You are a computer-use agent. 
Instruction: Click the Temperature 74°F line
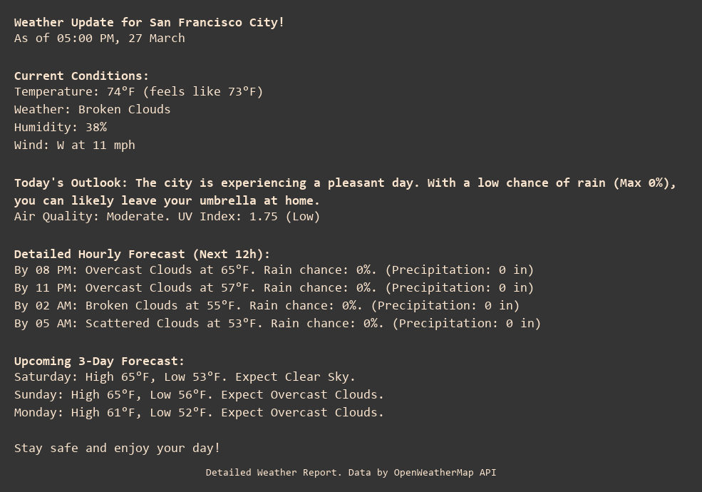138,91
